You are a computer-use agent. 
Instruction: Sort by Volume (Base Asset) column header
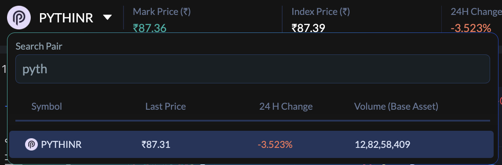point(396,106)
